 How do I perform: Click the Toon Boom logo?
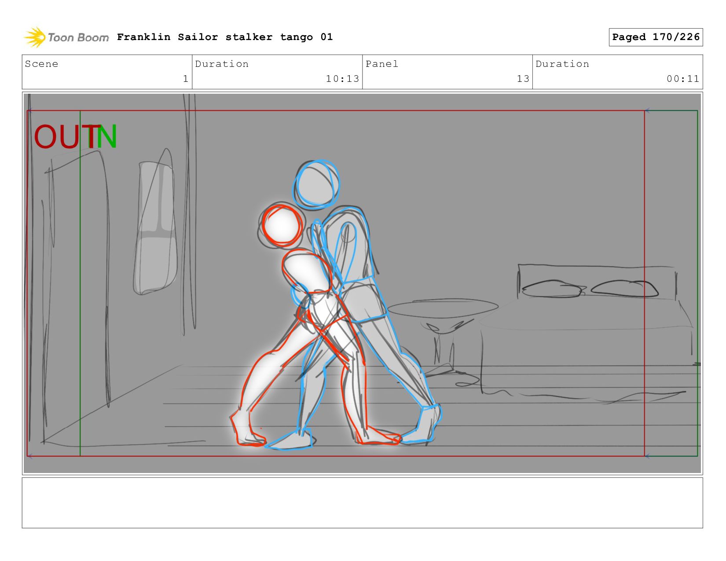(x=66, y=37)
